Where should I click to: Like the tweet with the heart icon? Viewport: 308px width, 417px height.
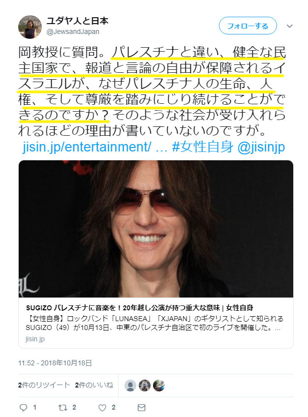(102, 408)
